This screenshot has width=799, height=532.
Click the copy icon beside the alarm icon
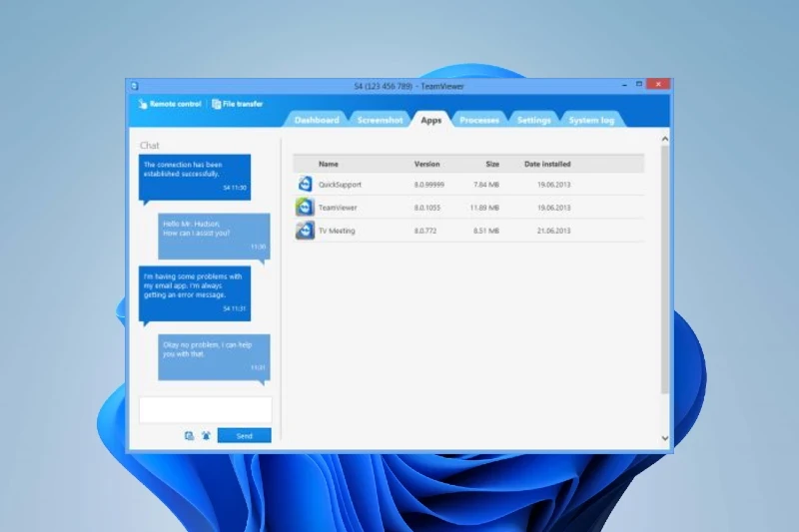(x=189, y=436)
